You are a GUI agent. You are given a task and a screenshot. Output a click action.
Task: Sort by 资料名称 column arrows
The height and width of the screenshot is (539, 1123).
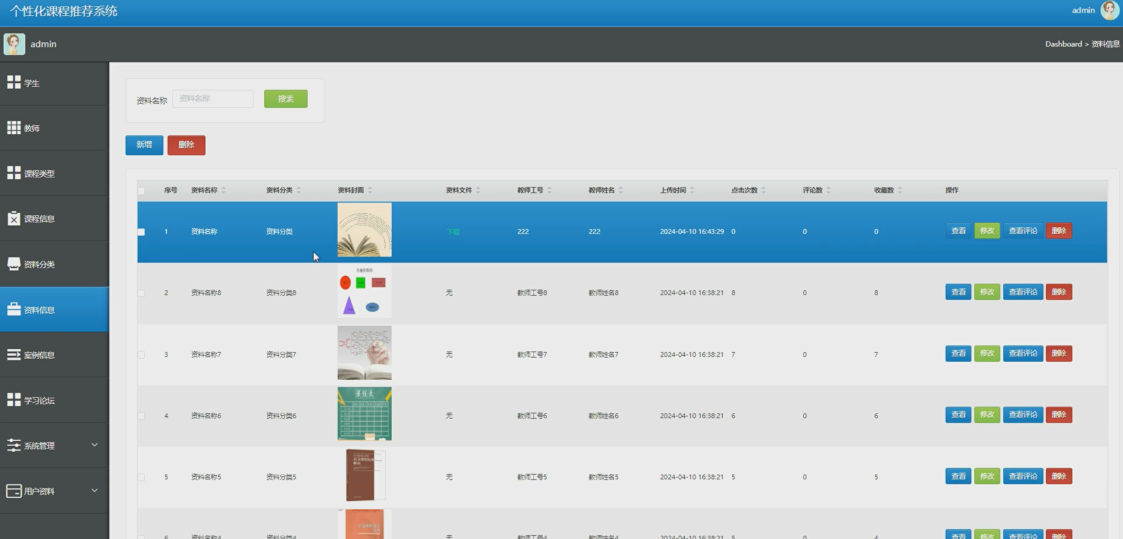point(223,190)
